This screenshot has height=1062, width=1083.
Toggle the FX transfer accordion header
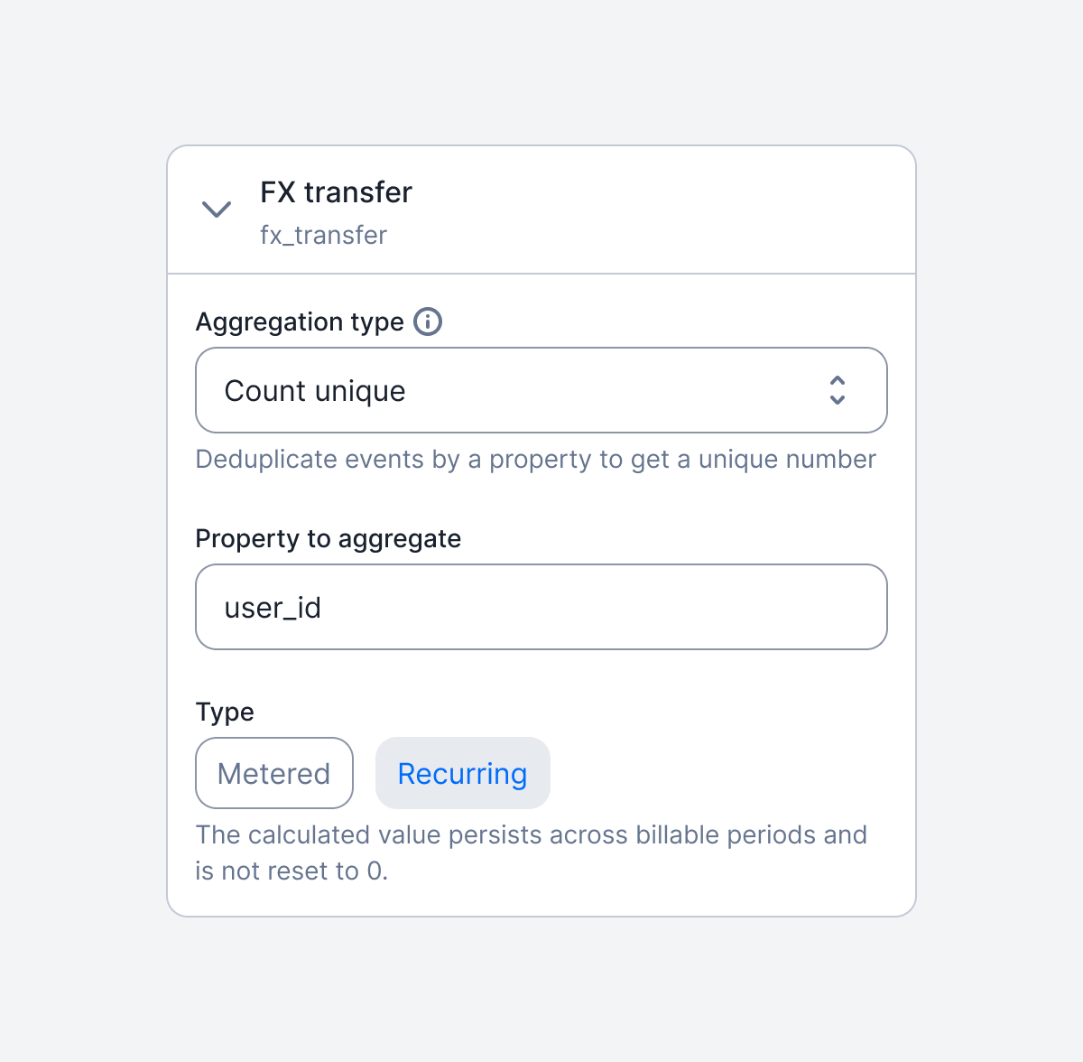(x=541, y=210)
